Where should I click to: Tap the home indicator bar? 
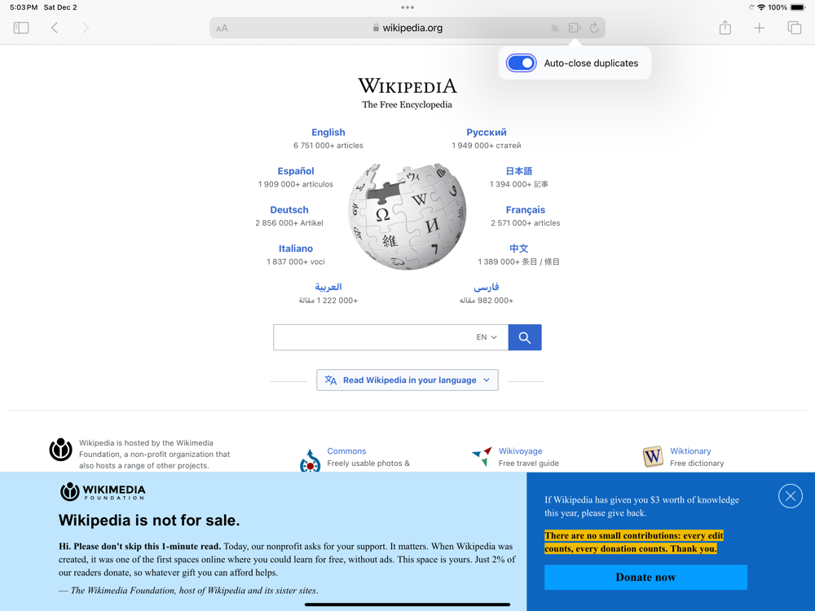(x=407, y=604)
